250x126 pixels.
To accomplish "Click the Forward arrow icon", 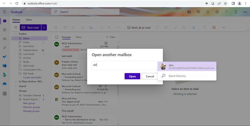I will point(117,28).
